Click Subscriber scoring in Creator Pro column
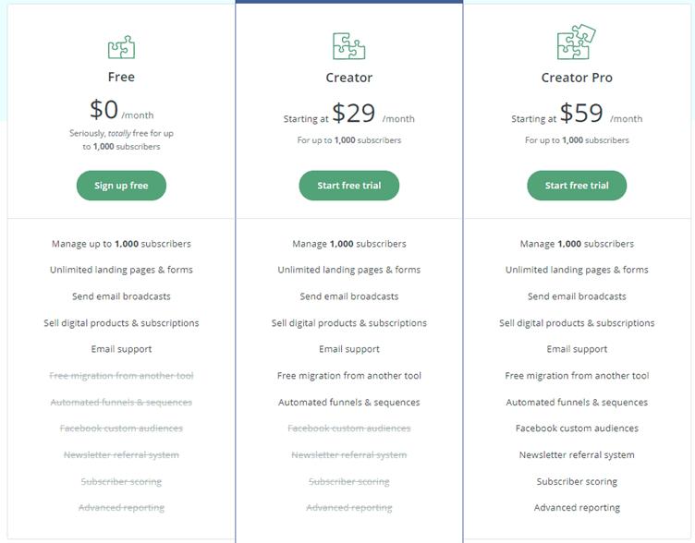Screen dimensions: 695x543 click(577, 481)
